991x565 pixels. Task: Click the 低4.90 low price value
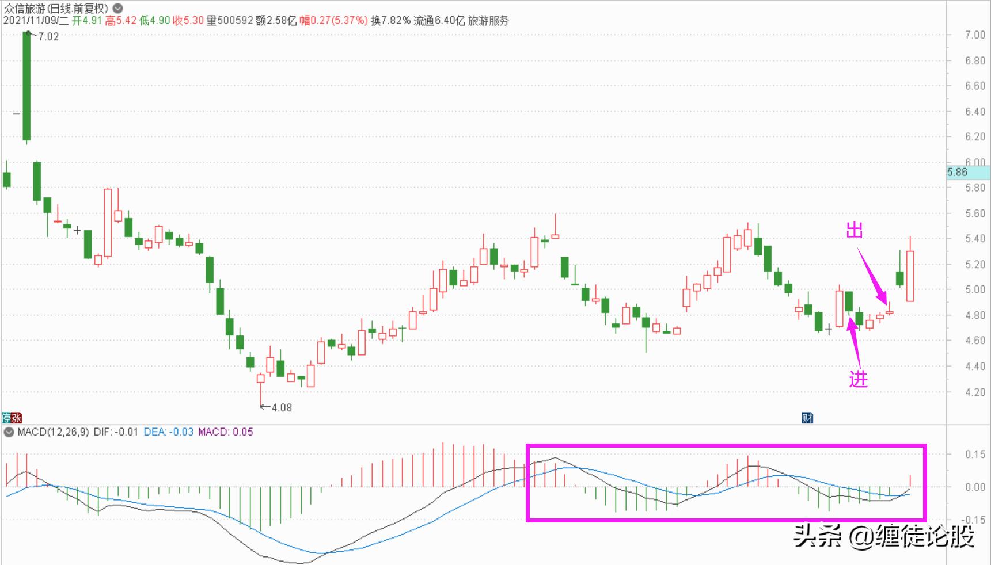pos(155,21)
